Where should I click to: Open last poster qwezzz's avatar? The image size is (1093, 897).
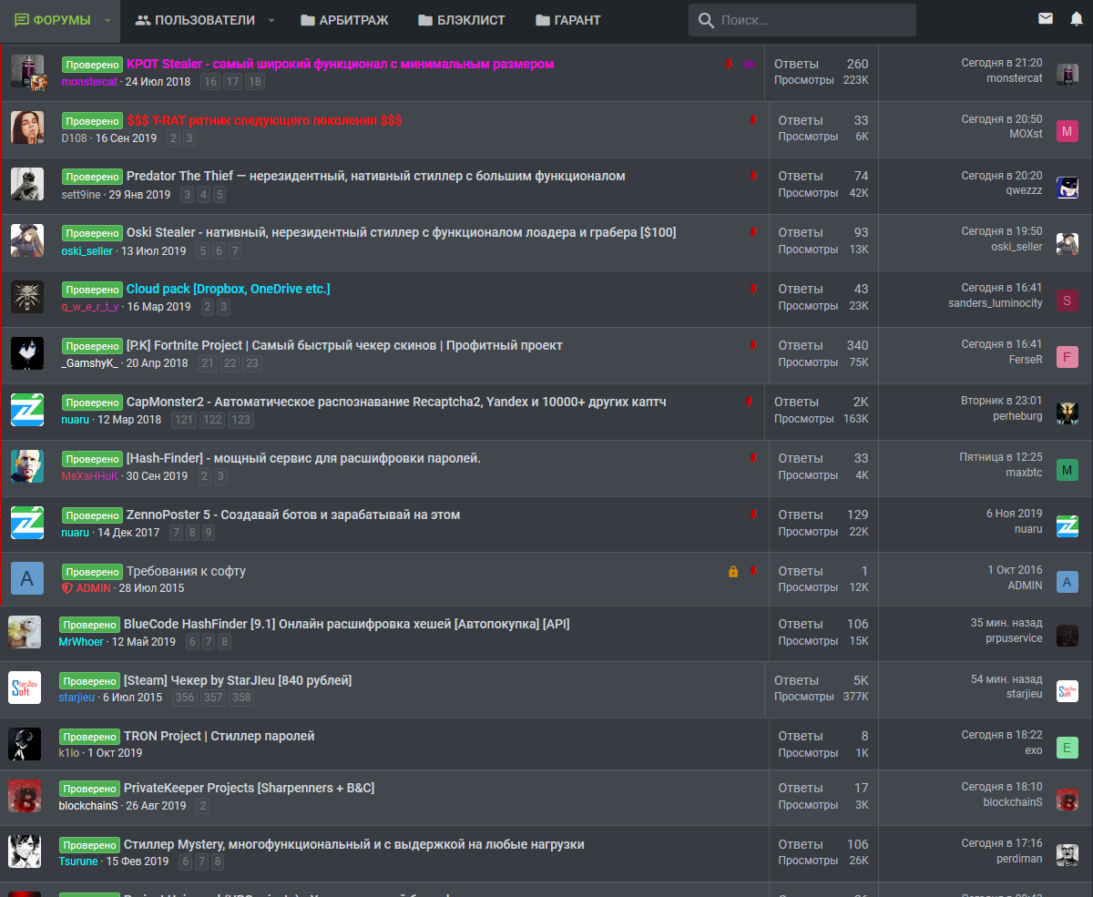point(1067,188)
